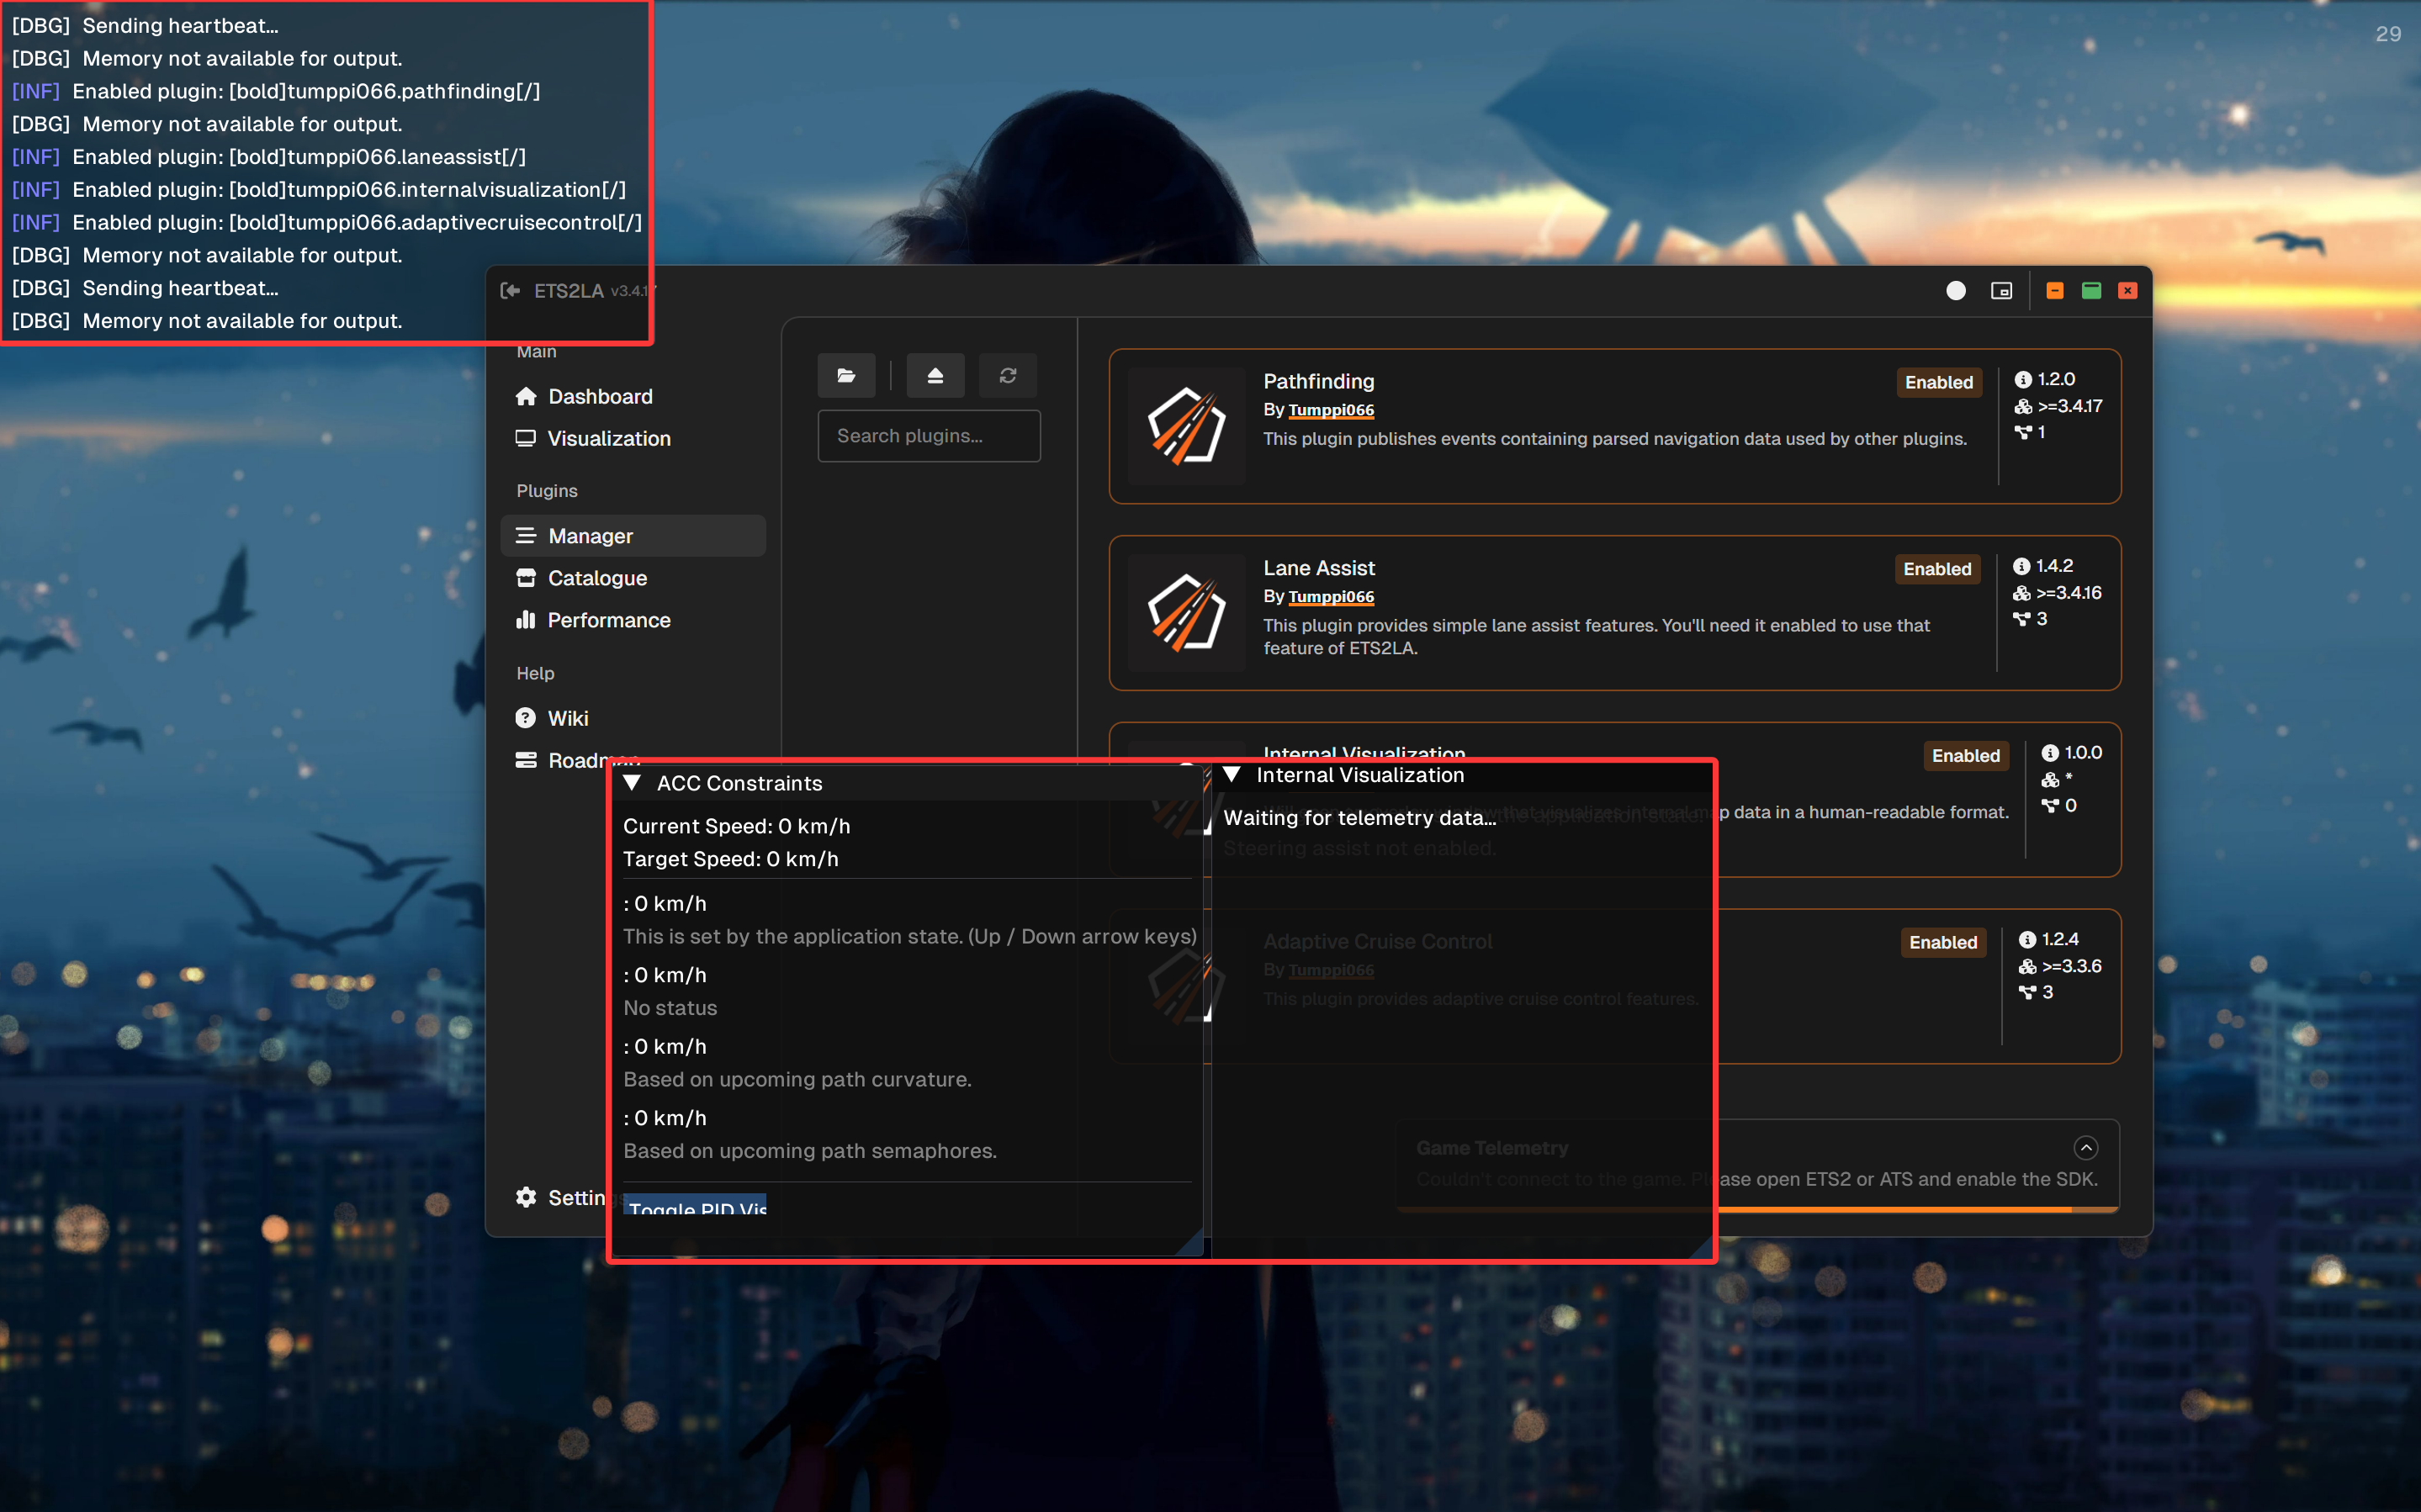Click the >=3.3.6 requirement on Adaptive Cruise Control

pyautogui.click(x=2071, y=966)
